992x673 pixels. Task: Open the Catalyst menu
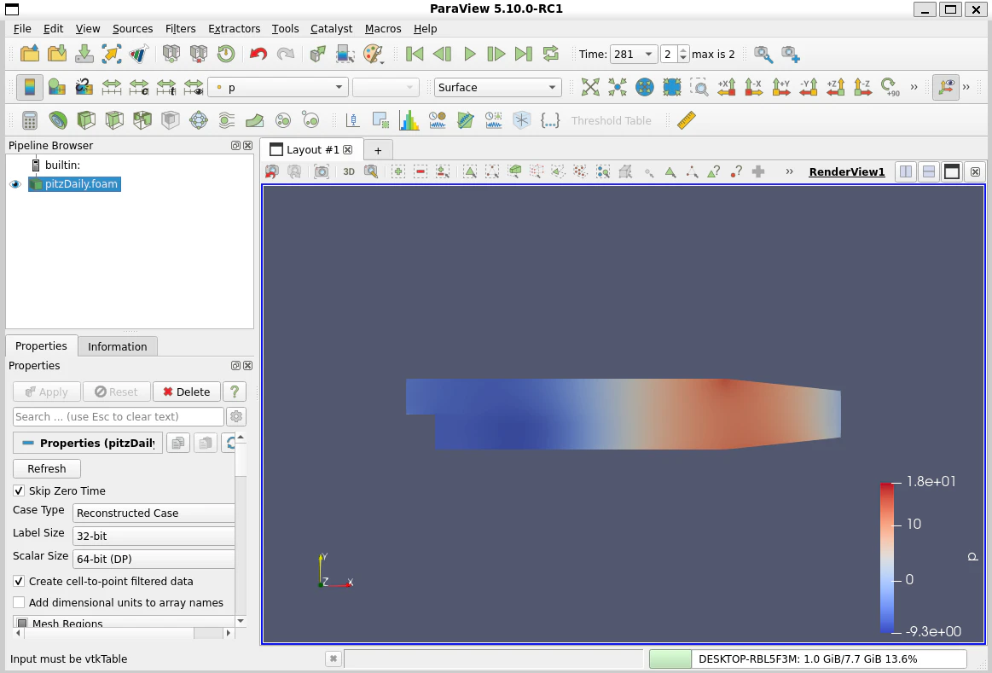(331, 28)
